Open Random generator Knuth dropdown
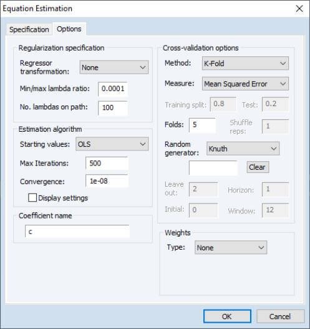 243,149
